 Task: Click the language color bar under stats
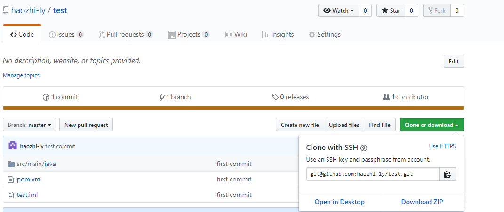[x=233, y=108]
